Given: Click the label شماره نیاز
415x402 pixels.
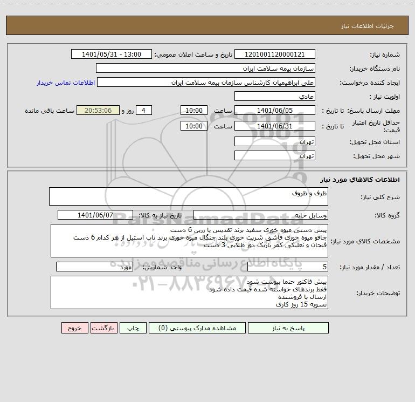Looking at the screenshot, I should (385, 55).
